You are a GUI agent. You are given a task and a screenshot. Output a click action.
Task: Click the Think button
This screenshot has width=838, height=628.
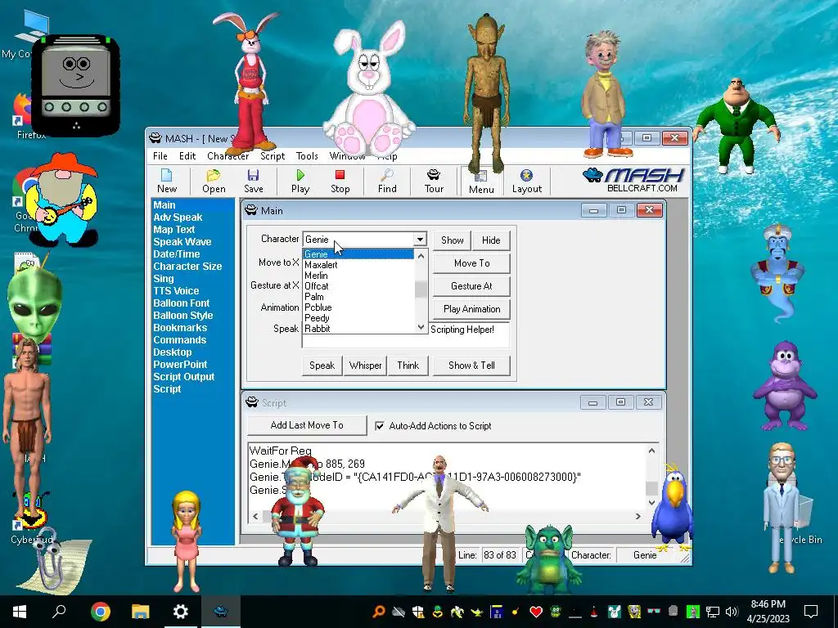[x=408, y=366]
